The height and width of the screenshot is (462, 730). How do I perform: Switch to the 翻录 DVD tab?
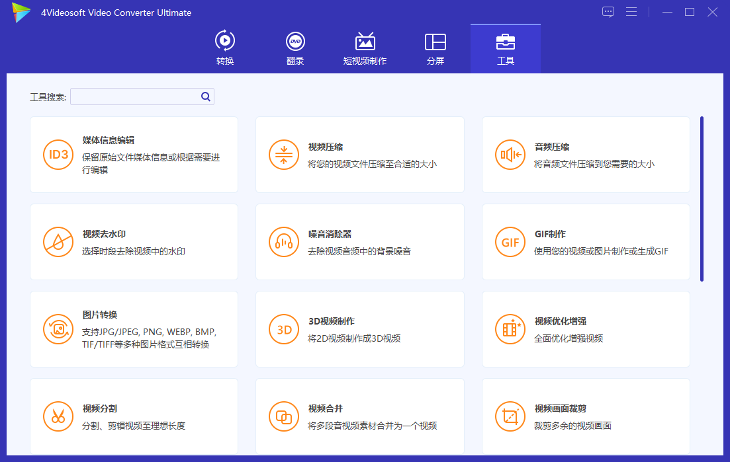pos(295,48)
